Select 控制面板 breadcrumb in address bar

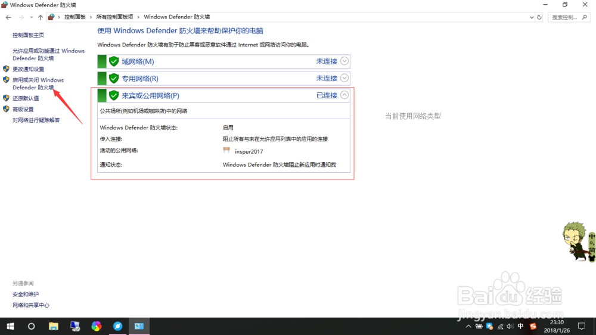pyautogui.click(x=75, y=17)
